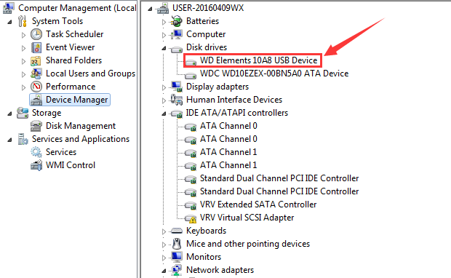Click the Disk drives category icon

coord(176,49)
